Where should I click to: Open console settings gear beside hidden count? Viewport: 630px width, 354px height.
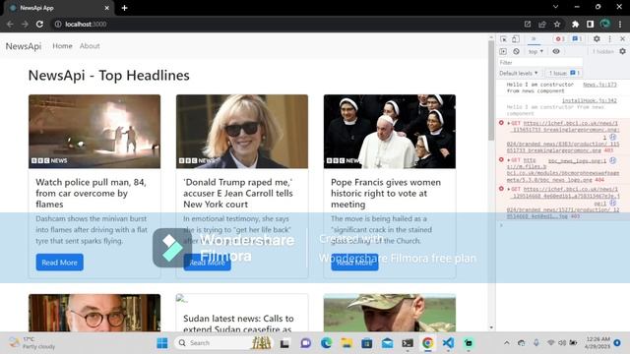(x=622, y=51)
